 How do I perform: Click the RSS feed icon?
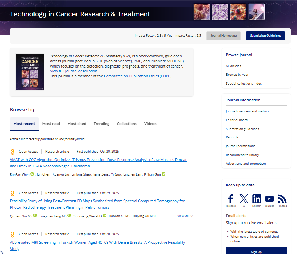282,199
